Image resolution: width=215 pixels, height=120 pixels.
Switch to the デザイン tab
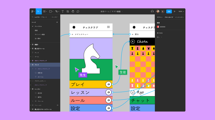coord(160,17)
